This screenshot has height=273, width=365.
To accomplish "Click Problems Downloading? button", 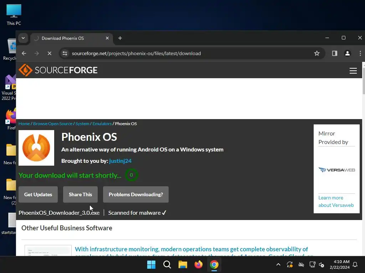I will pos(136,194).
